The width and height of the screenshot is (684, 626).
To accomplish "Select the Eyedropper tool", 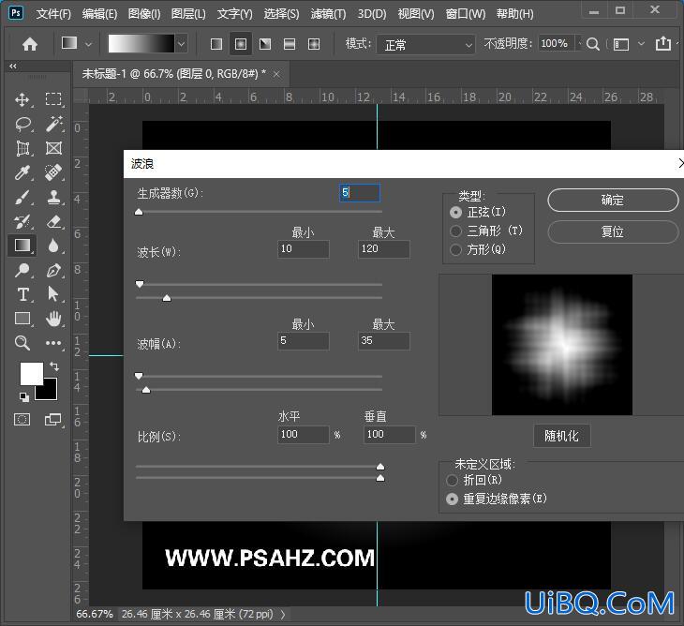I will coord(22,172).
